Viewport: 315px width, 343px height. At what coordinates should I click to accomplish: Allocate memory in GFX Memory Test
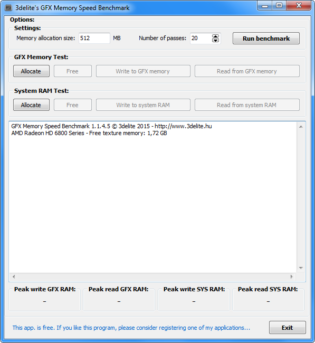pos(31,71)
